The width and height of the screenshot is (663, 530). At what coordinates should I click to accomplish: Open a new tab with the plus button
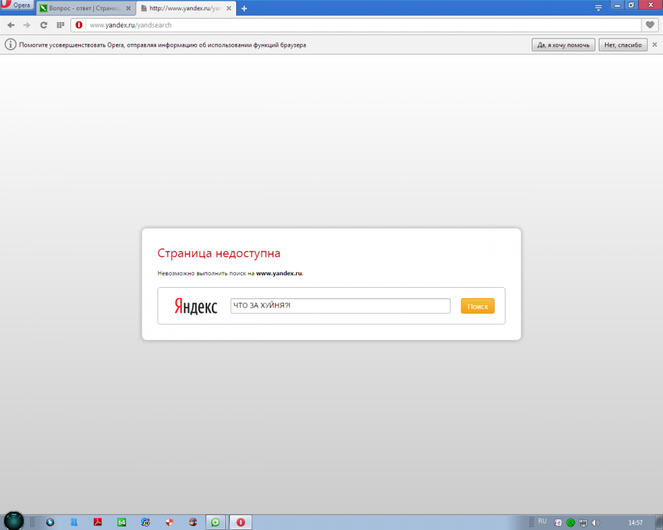pyautogui.click(x=244, y=8)
